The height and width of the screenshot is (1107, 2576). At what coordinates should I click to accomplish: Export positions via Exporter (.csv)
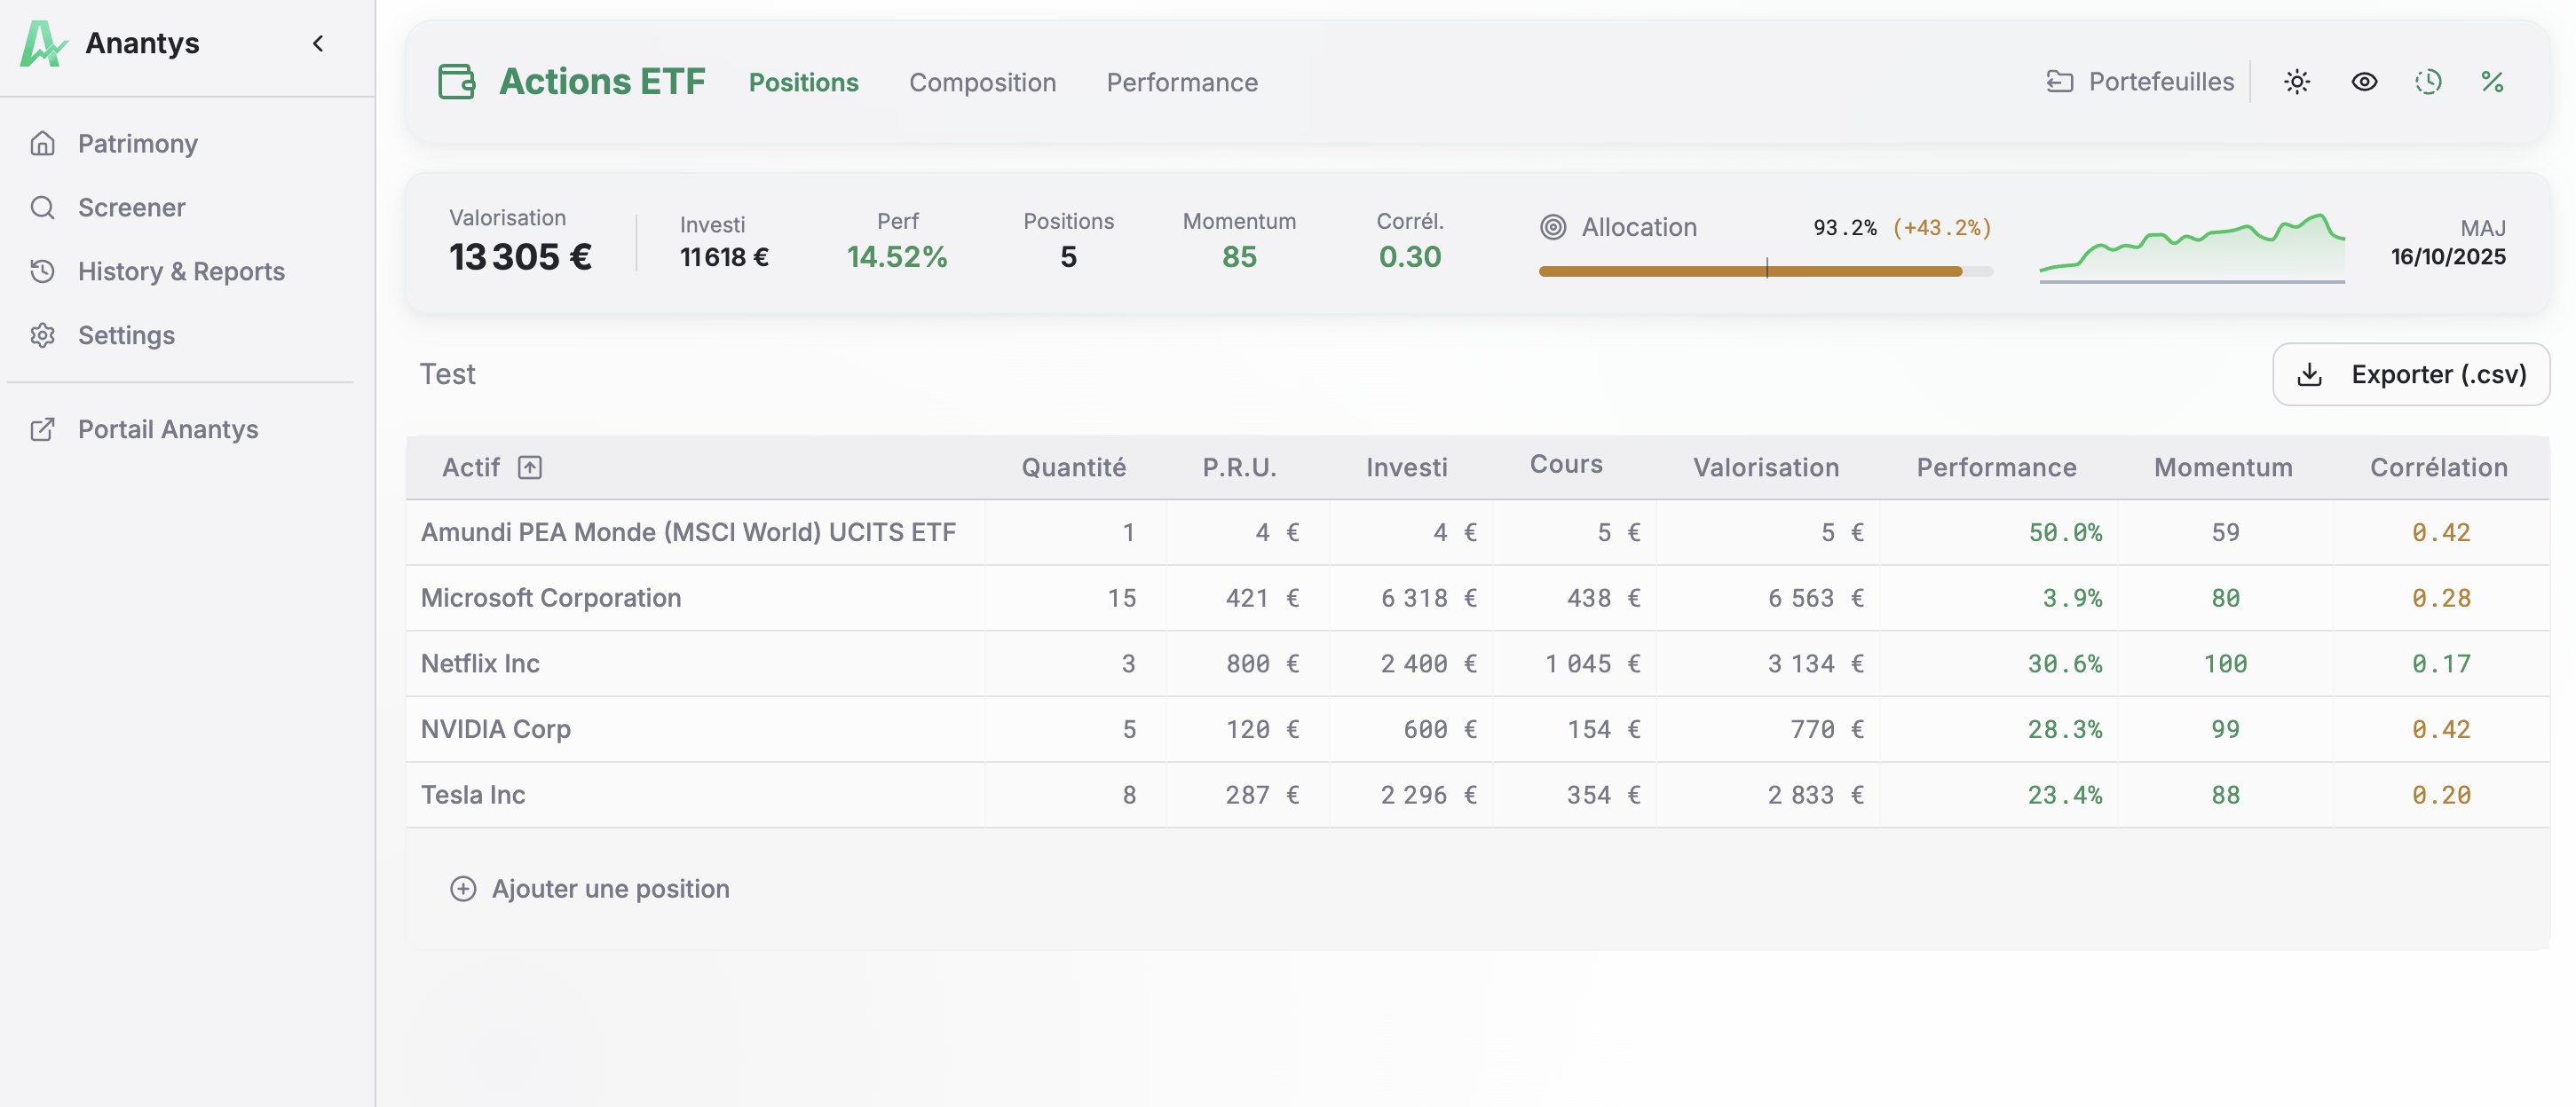[2410, 374]
